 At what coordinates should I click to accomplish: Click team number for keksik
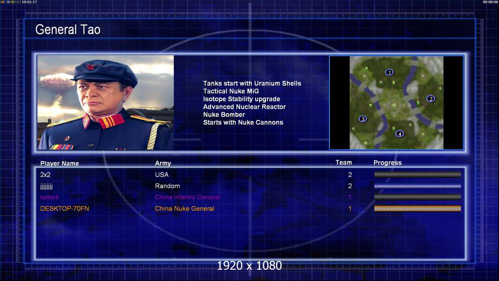(x=350, y=197)
